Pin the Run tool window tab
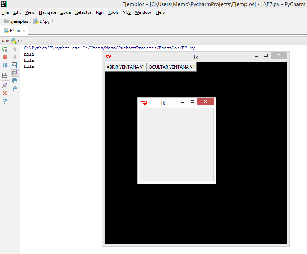 pos(4,85)
